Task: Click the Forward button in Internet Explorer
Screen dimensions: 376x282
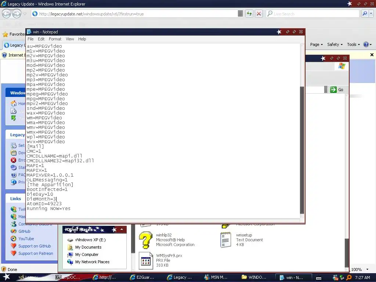Action: tap(17, 14)
